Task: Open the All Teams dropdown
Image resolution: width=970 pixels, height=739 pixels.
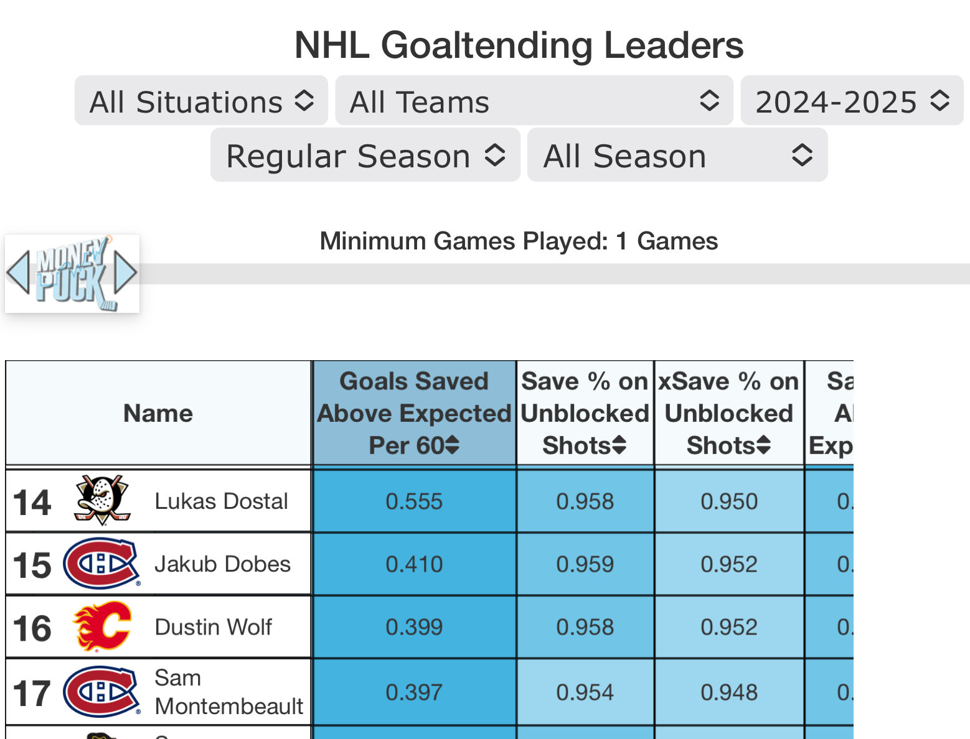Action: point(534,101)
